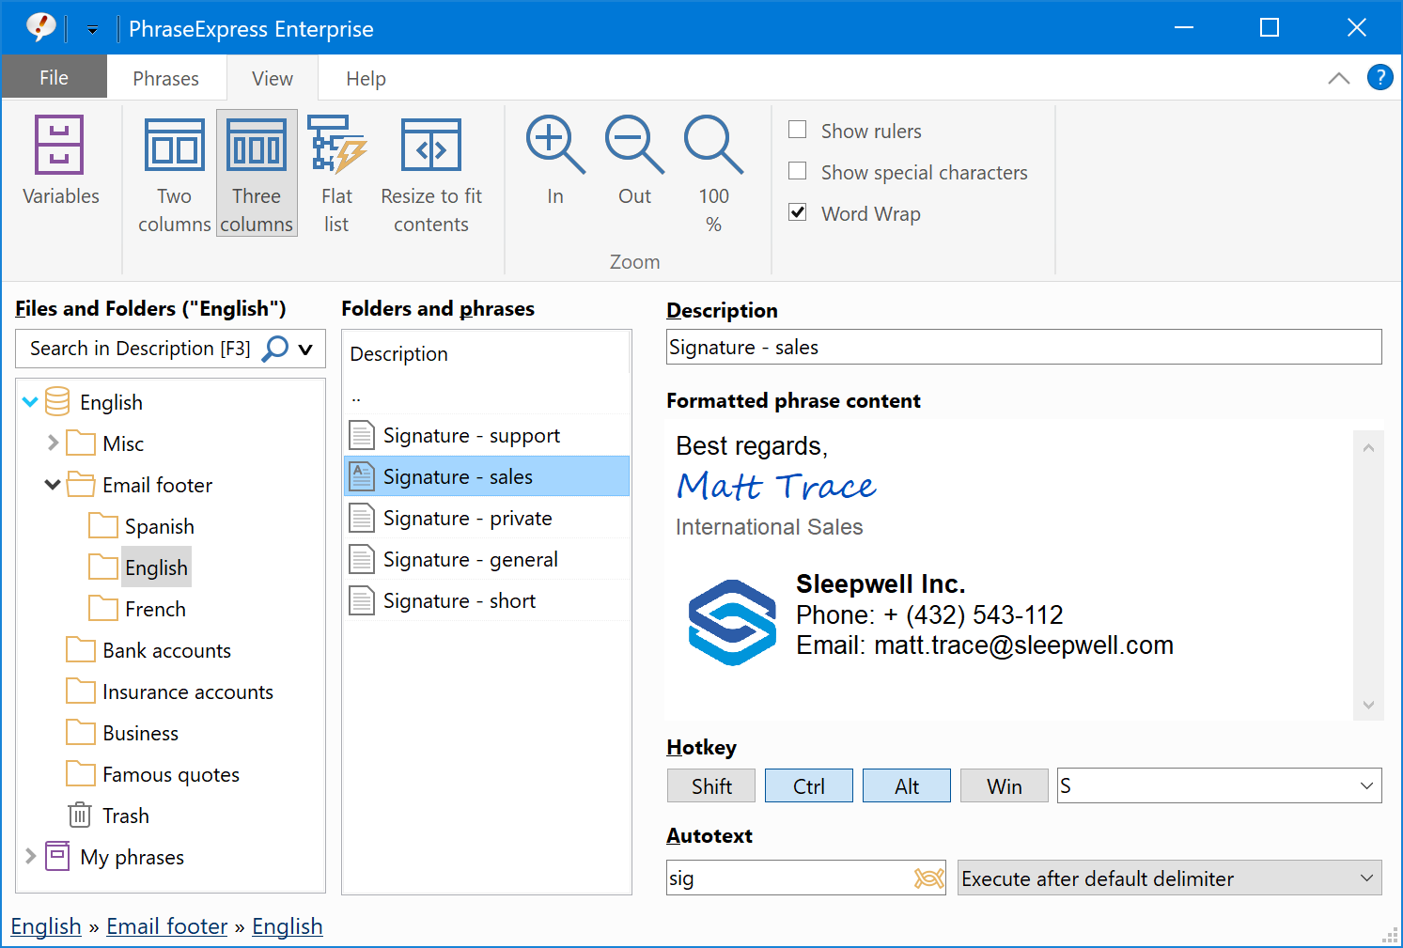Image resolution: width=1403 pixels, height=948 pixels.
Task: Reset zoom to 100 %
Action: pyautogui.click(x=713, y=174)
